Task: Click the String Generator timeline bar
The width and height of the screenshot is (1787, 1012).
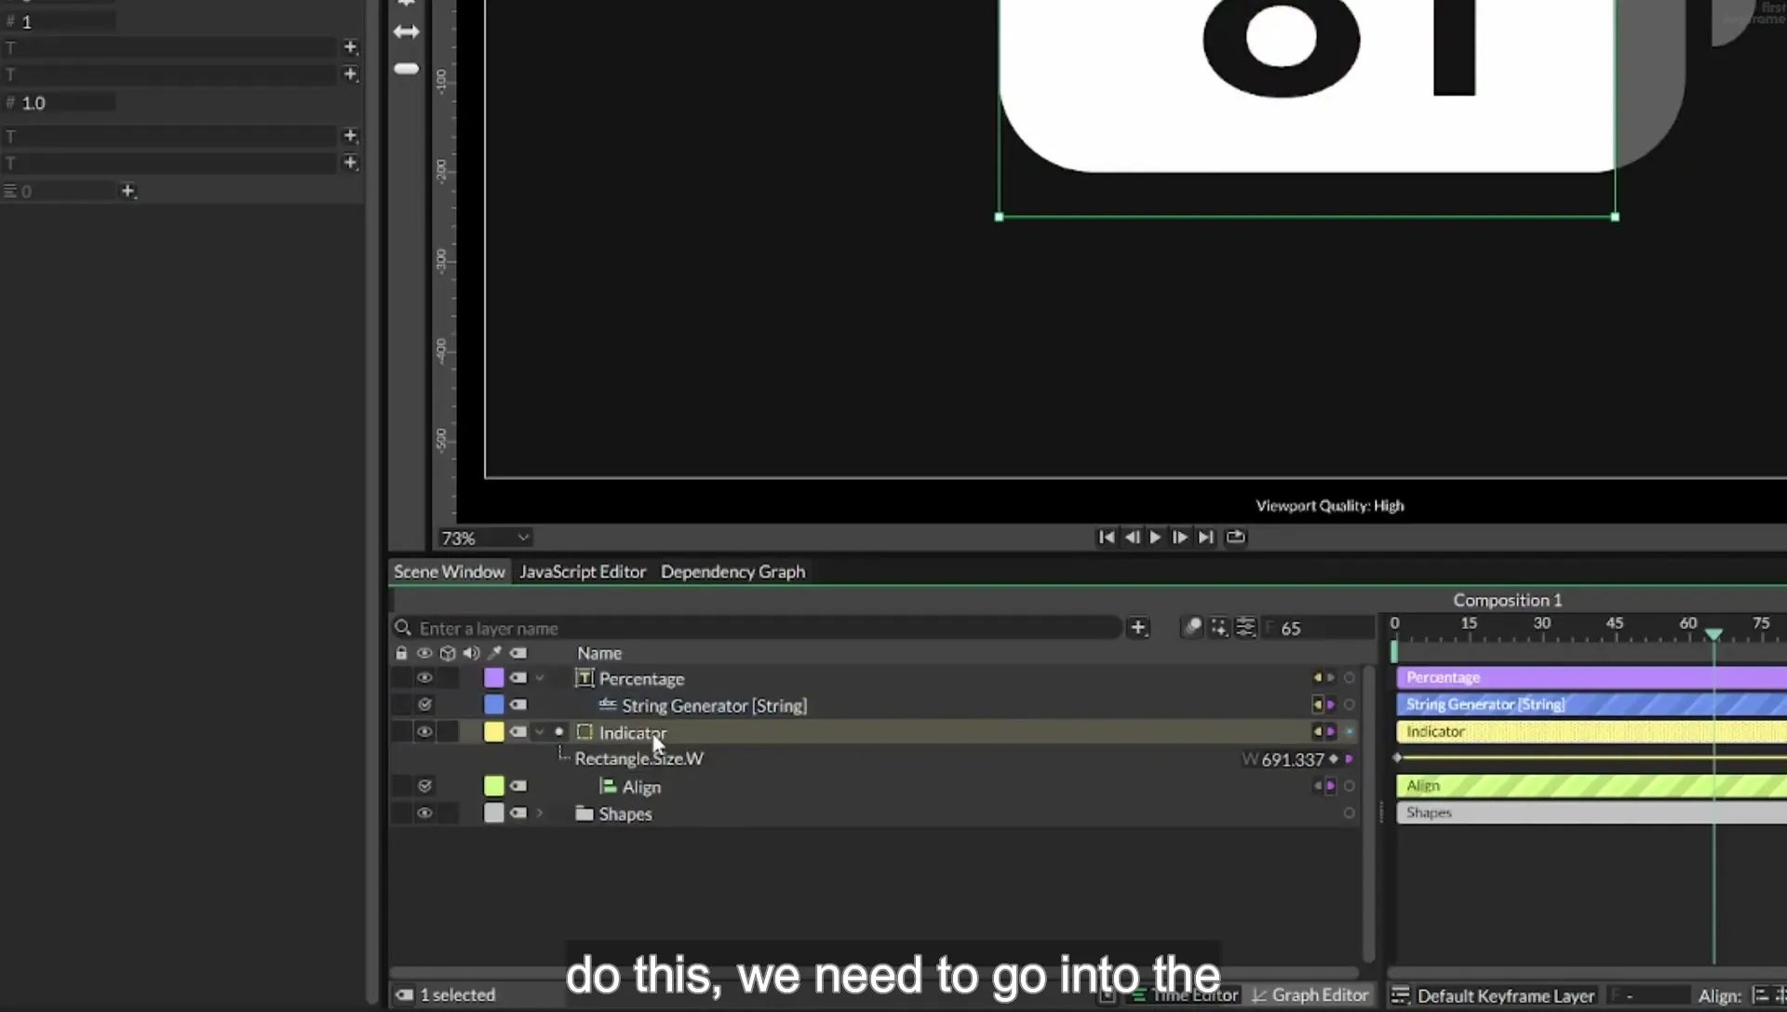Action: coord(1591,704)
